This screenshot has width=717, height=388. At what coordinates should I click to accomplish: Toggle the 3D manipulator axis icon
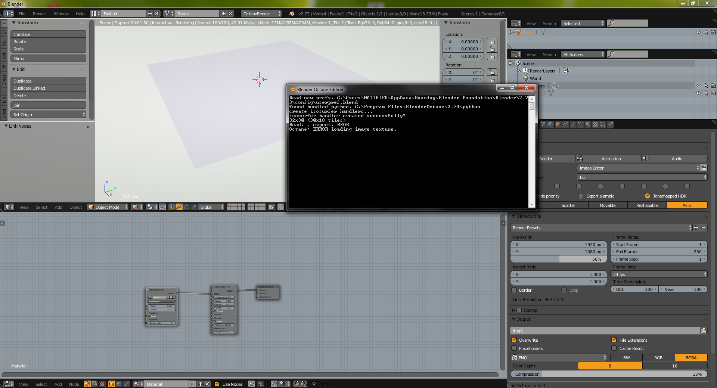(171, 207)
